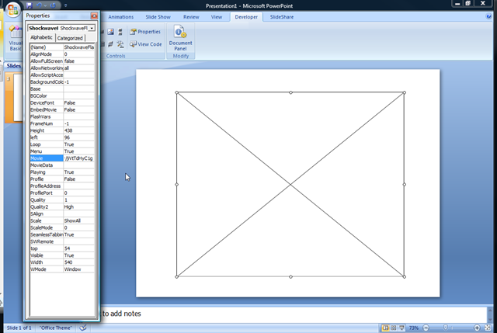This screenshot has width=497, height=333.
Task: Click the Menu property row
Action: point(62,151)
